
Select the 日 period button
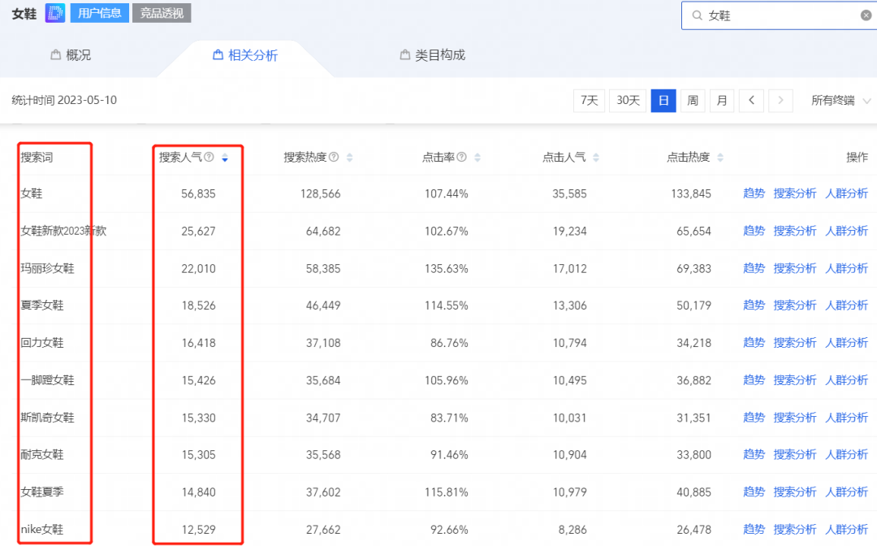point(663,101)
